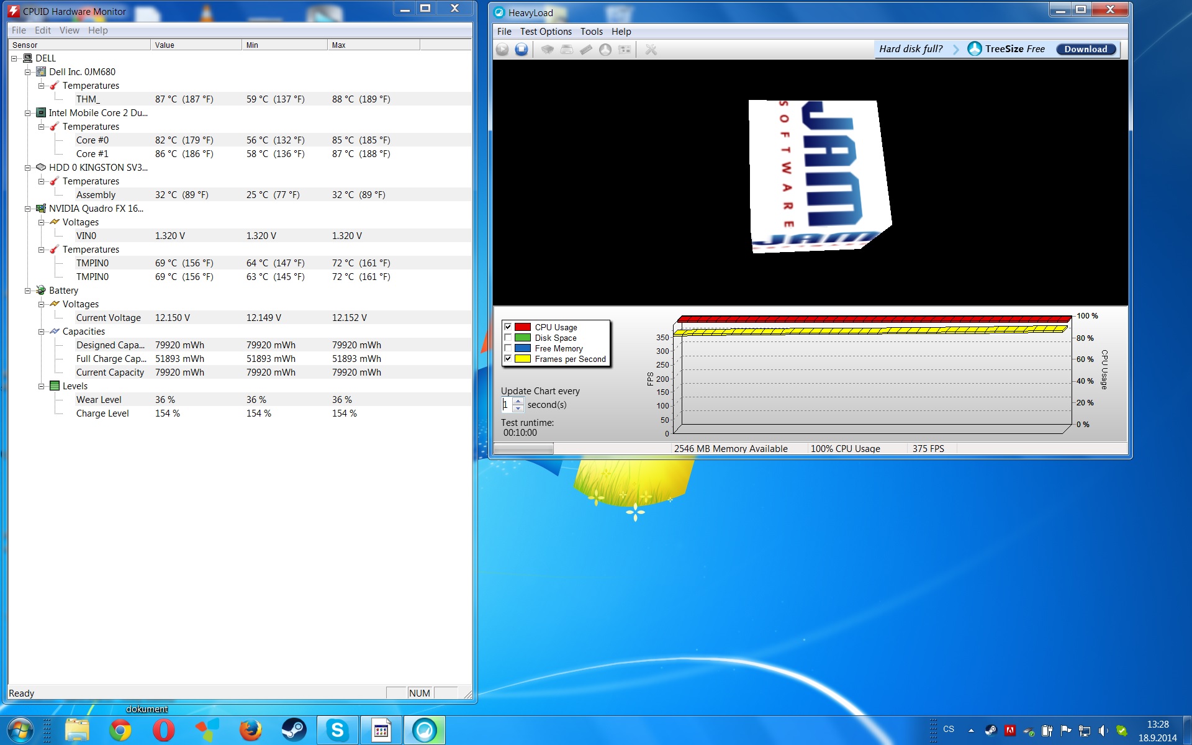Open options via wrench tools icon
The height and width of the screenshot is (745, 1192).
click(x=651, y=50)
